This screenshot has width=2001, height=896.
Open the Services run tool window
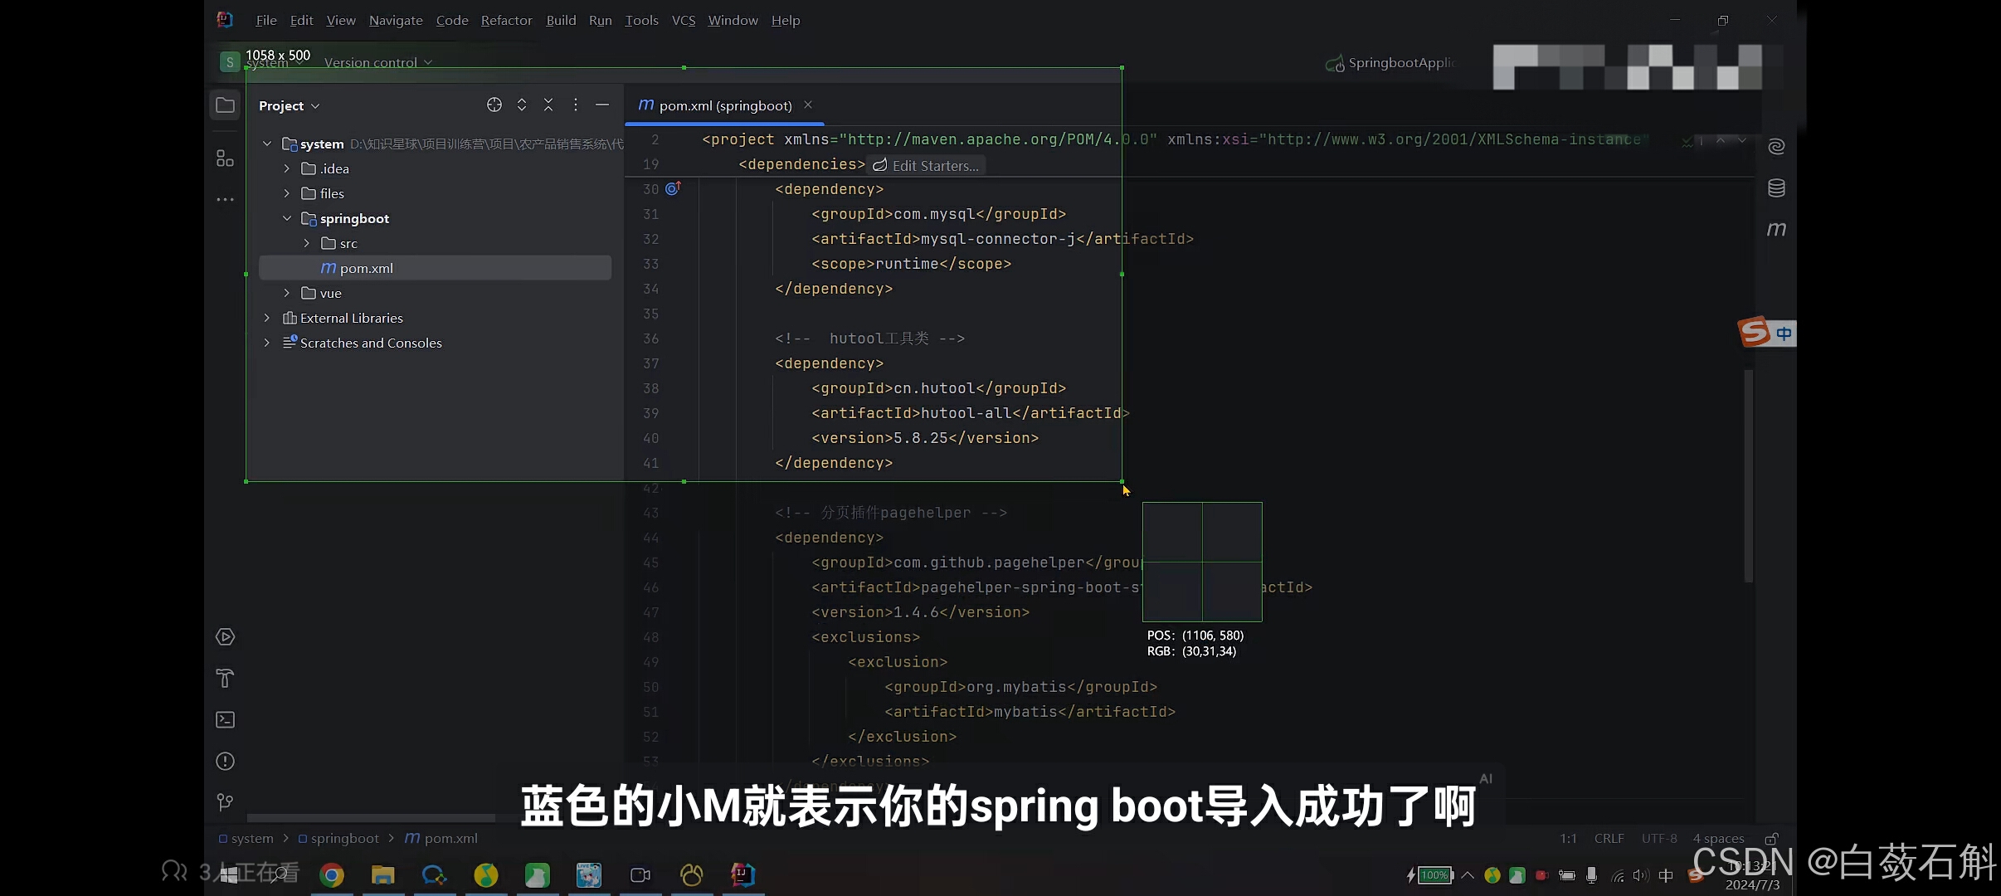pos(225,636)
